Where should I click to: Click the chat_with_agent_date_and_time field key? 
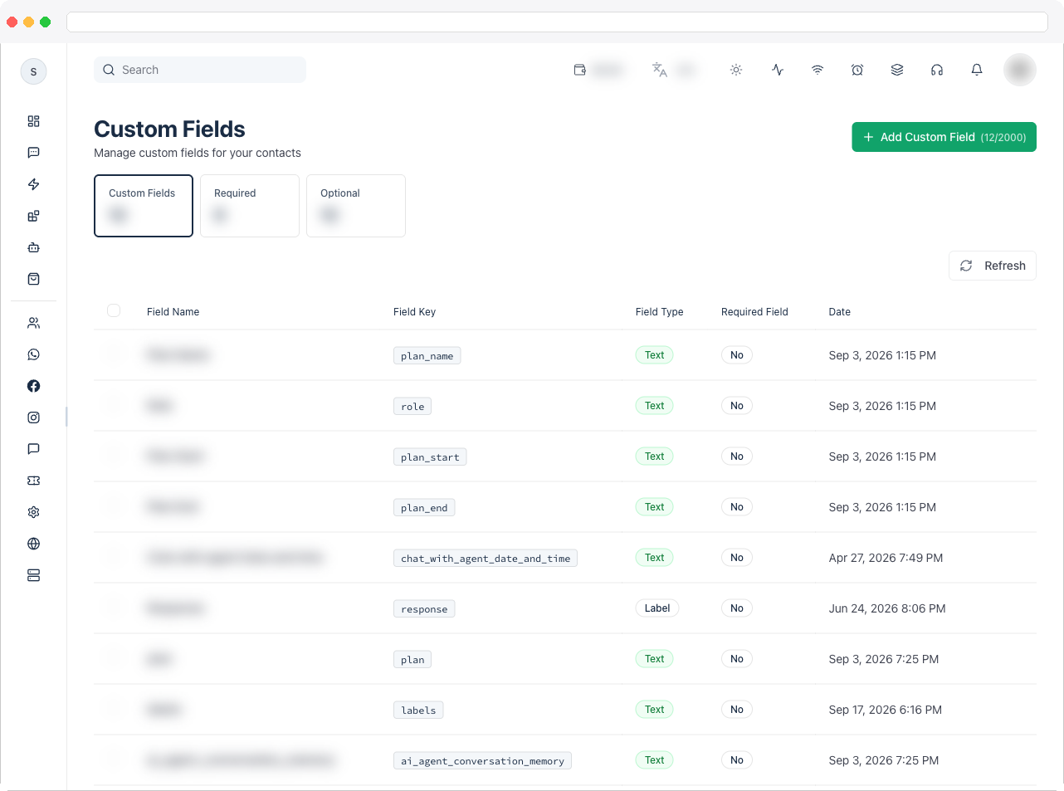pos(486,559)
